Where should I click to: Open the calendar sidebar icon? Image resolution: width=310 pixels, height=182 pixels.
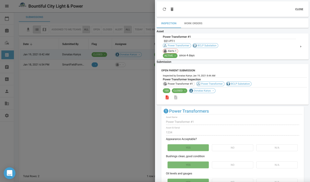pyautogui.click(x=7, y=19)
